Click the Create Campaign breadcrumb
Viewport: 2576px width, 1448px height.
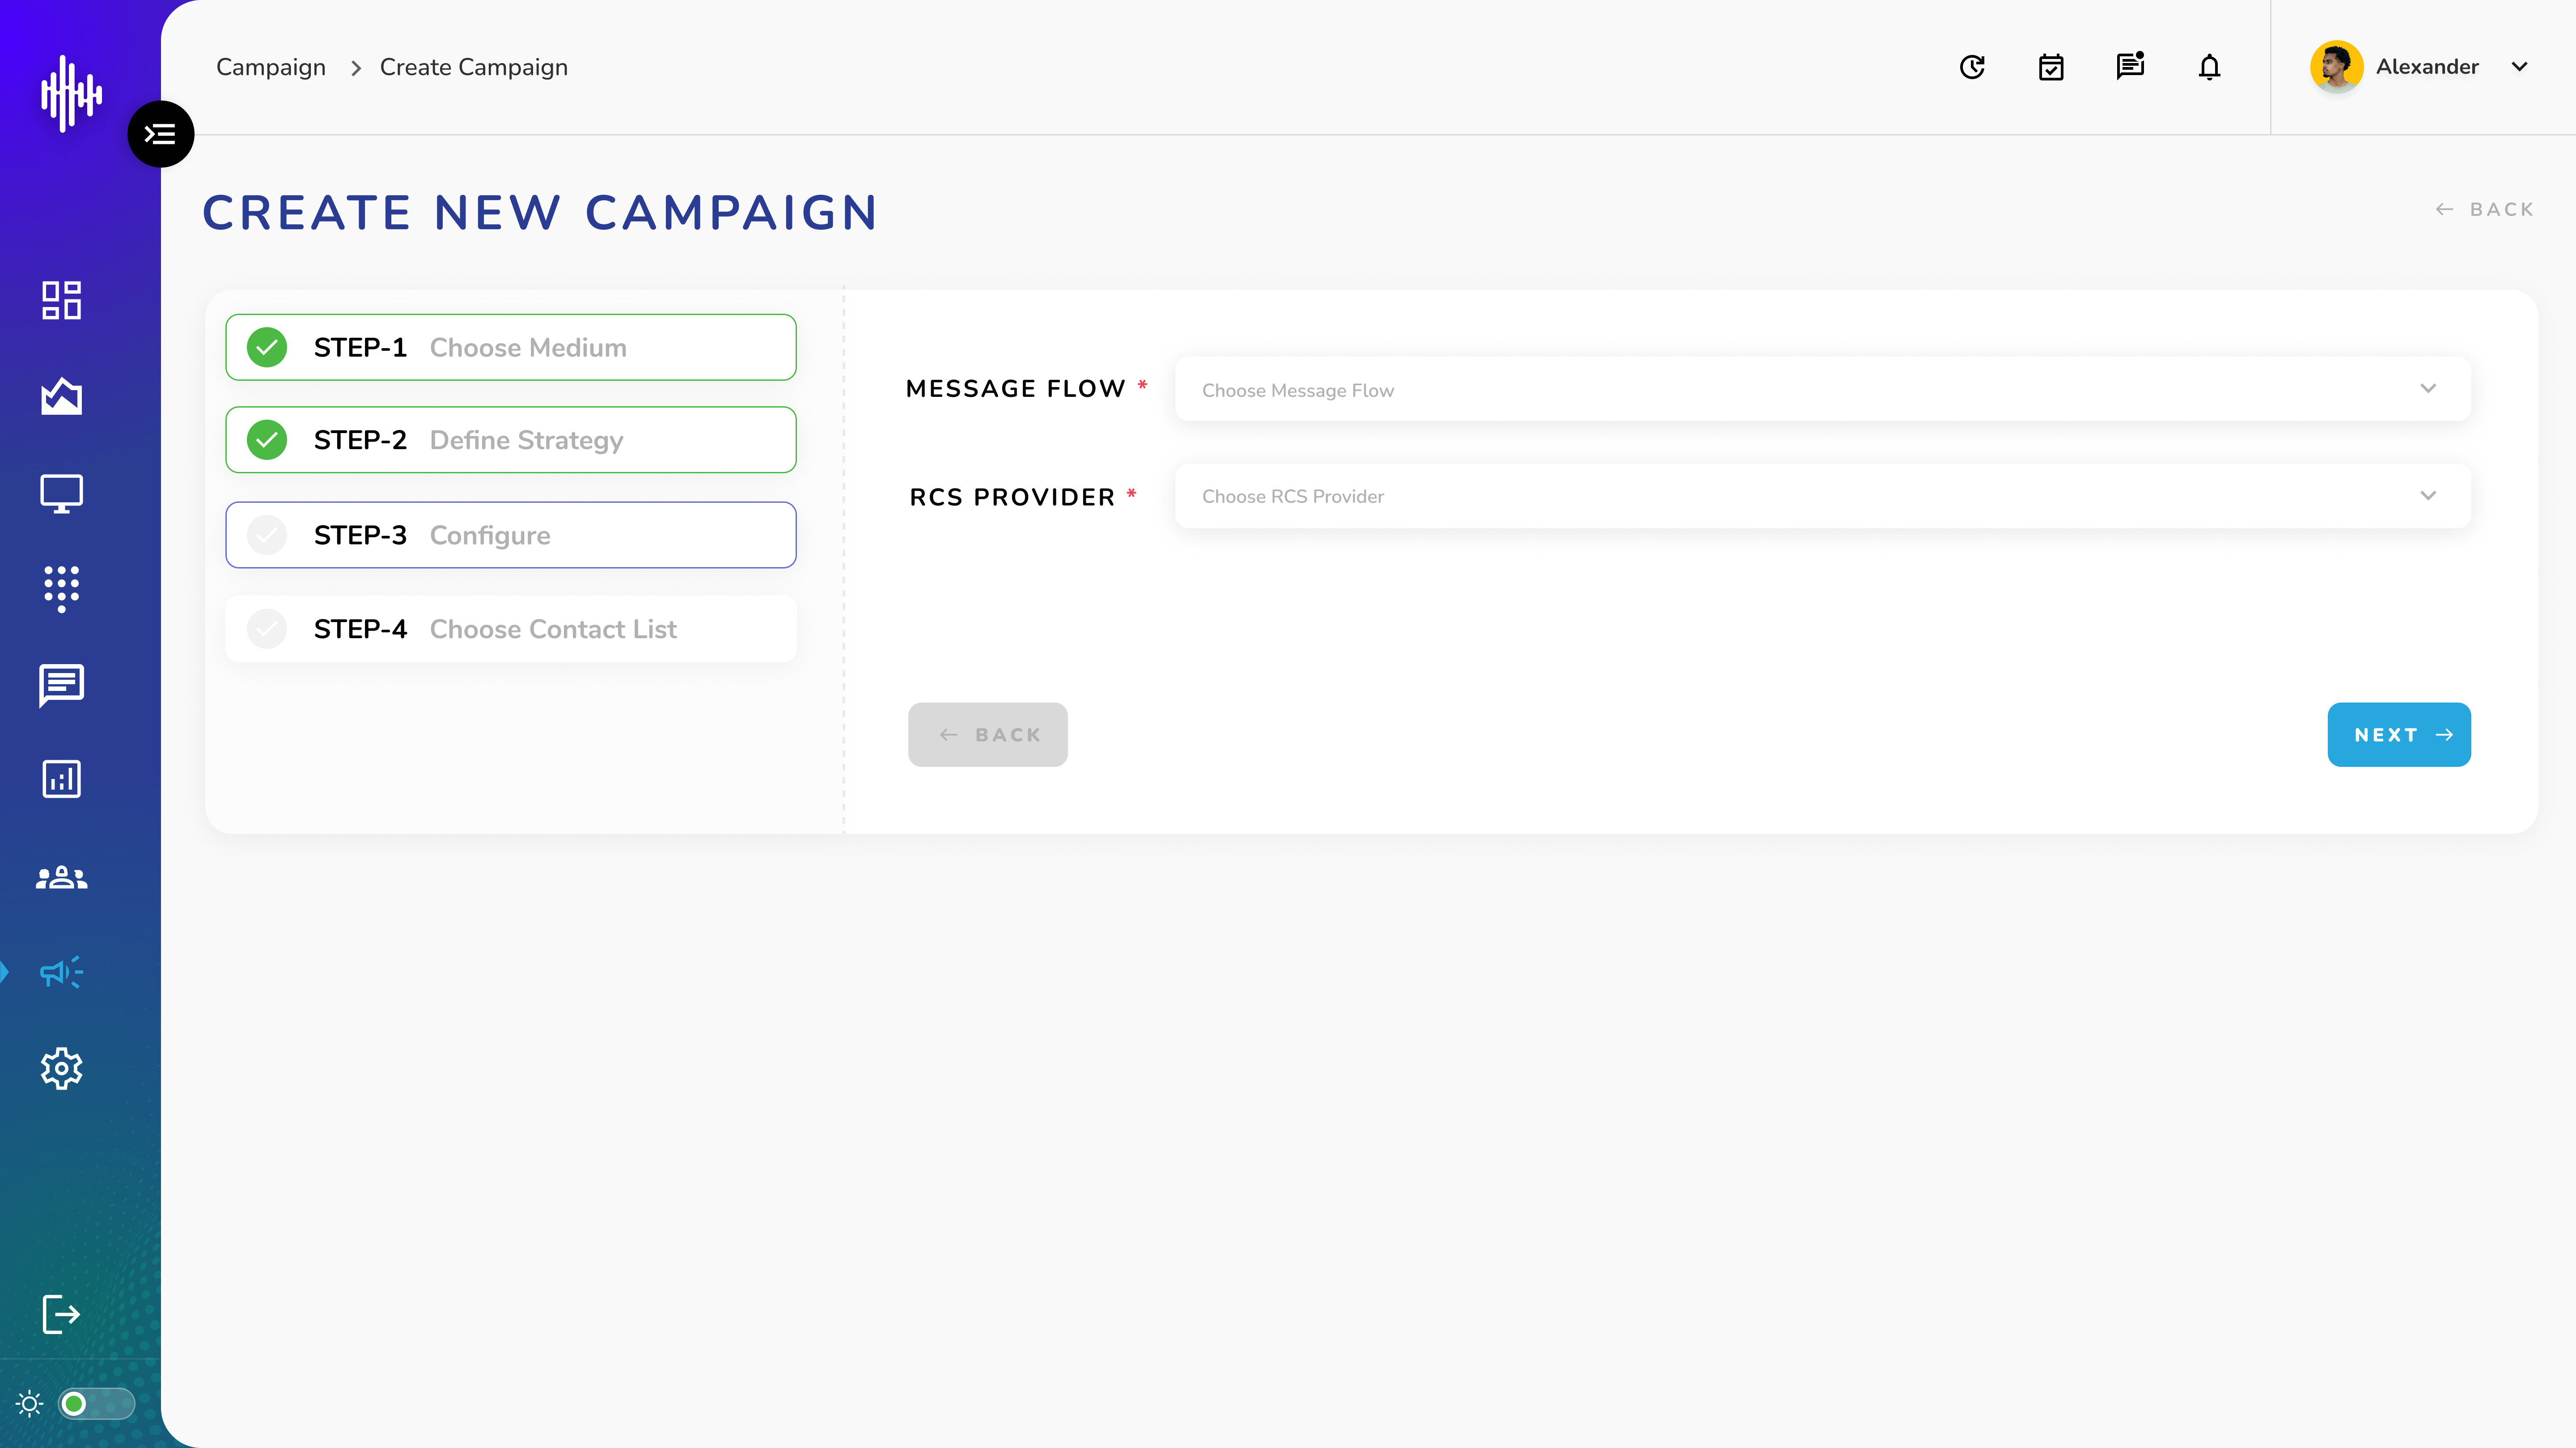click(474, 67)
